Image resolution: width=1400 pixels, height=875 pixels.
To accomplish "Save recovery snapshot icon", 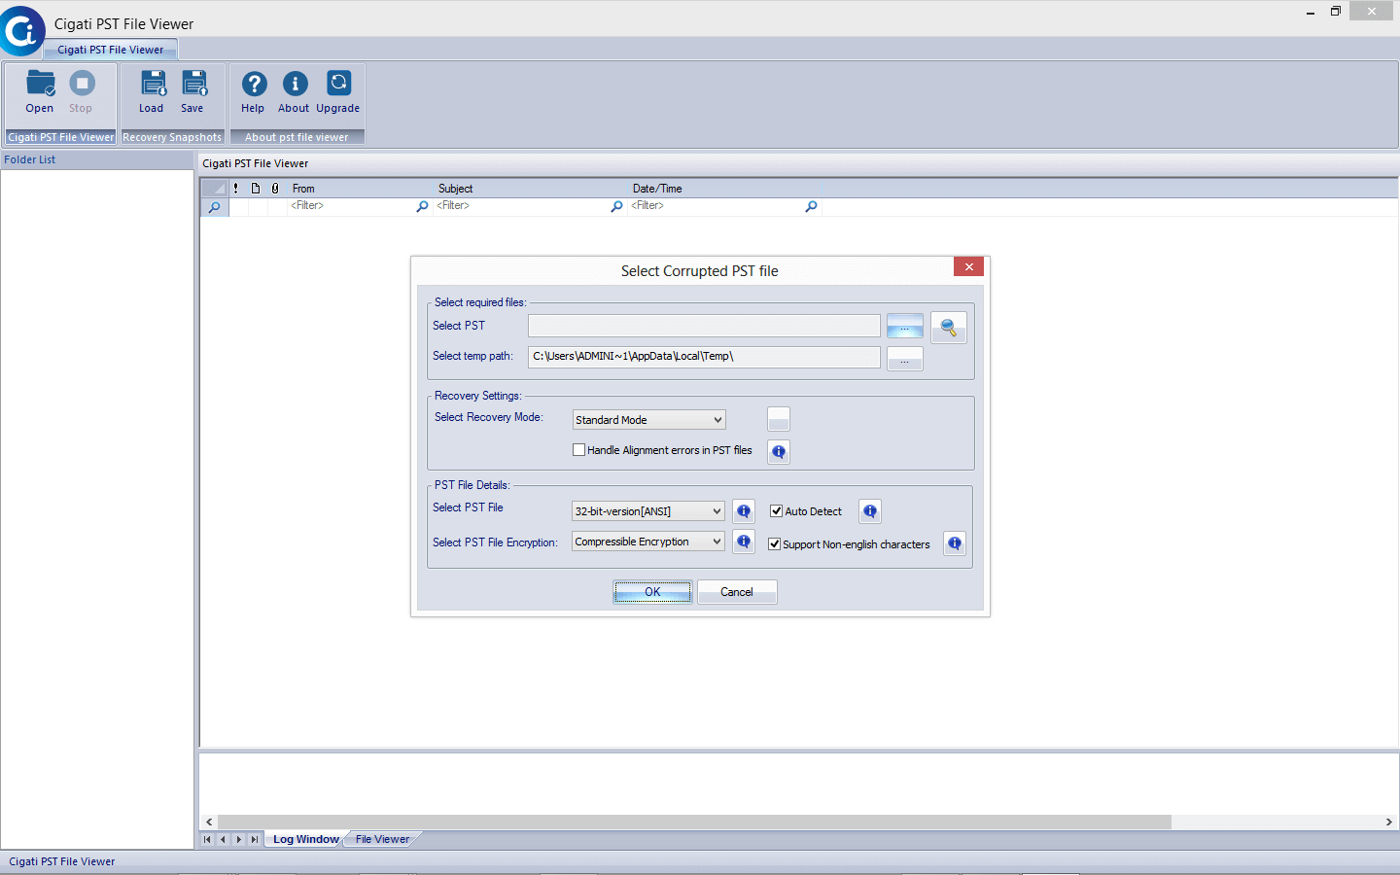I will click(193, 92).
